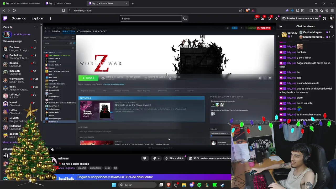Open Twitch whispers chat bubble icon

tap(269, 18)
